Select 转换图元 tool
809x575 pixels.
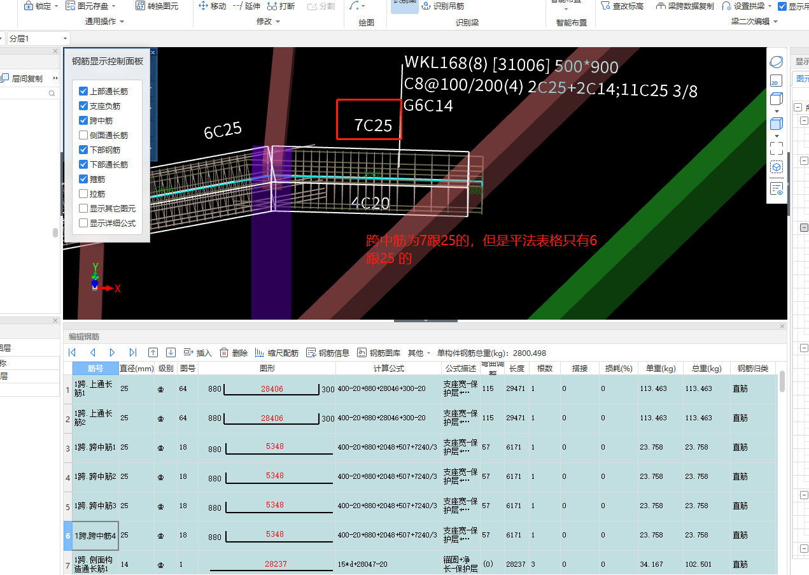[x=157, y=6]
